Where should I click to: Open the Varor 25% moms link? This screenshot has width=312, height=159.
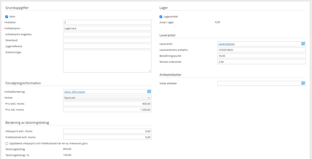coord(74,92)
